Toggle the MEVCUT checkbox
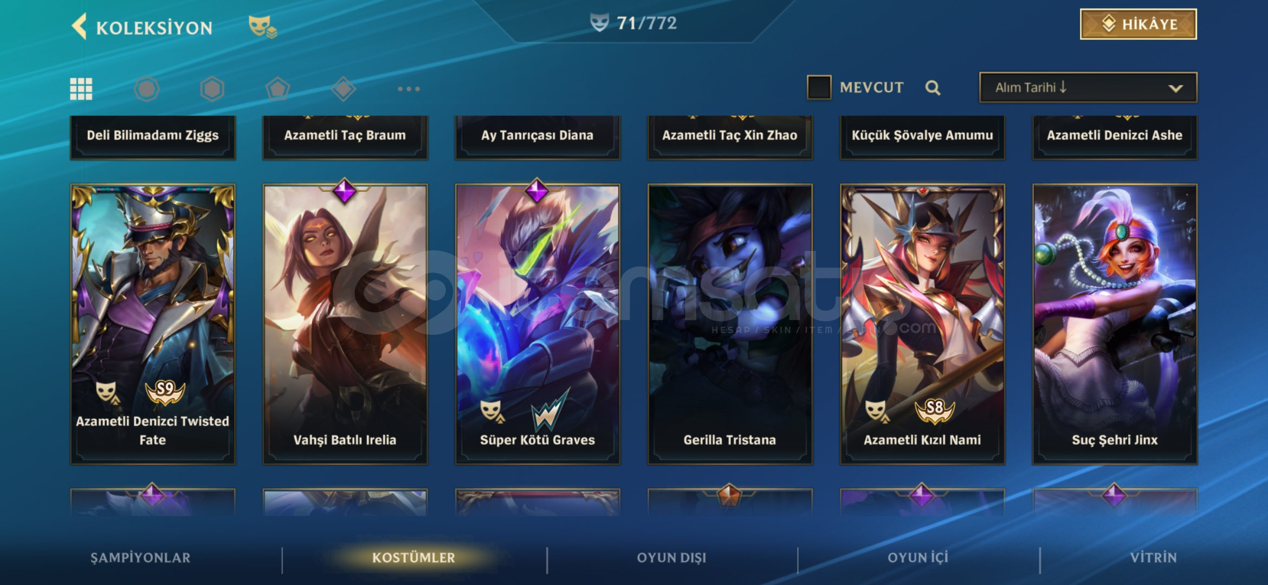1268x585 pixels. pos(819,87)
